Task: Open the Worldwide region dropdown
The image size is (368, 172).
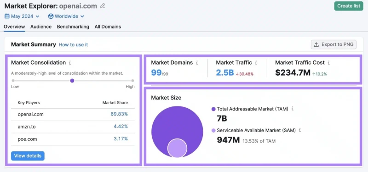Action: tap(66, 17)
